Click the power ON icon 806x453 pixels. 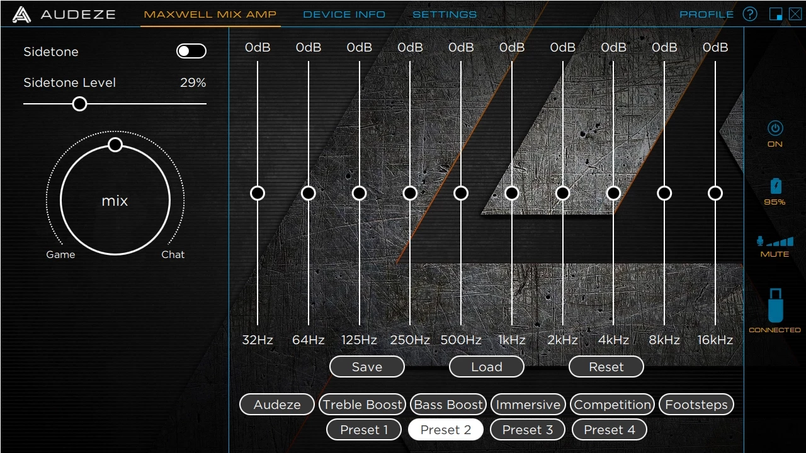click(775, 128)
